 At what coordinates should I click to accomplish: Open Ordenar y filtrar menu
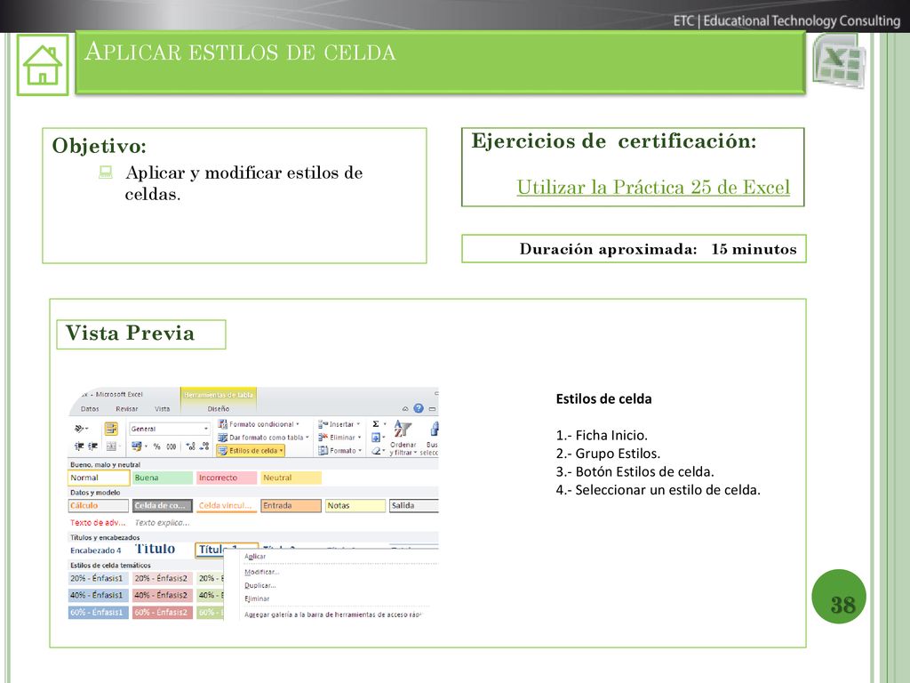tap(403, 438)
